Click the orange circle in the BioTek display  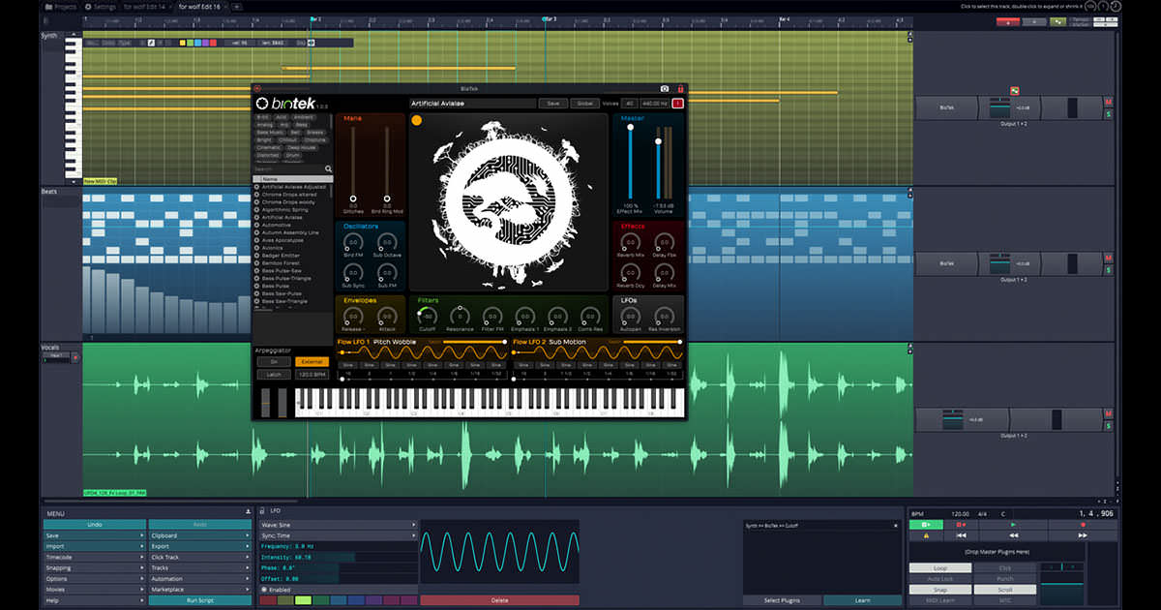point(416,120)
